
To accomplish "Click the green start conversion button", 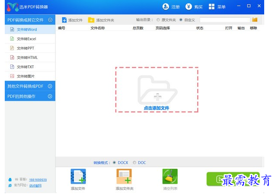I will [x=233, y=179].
